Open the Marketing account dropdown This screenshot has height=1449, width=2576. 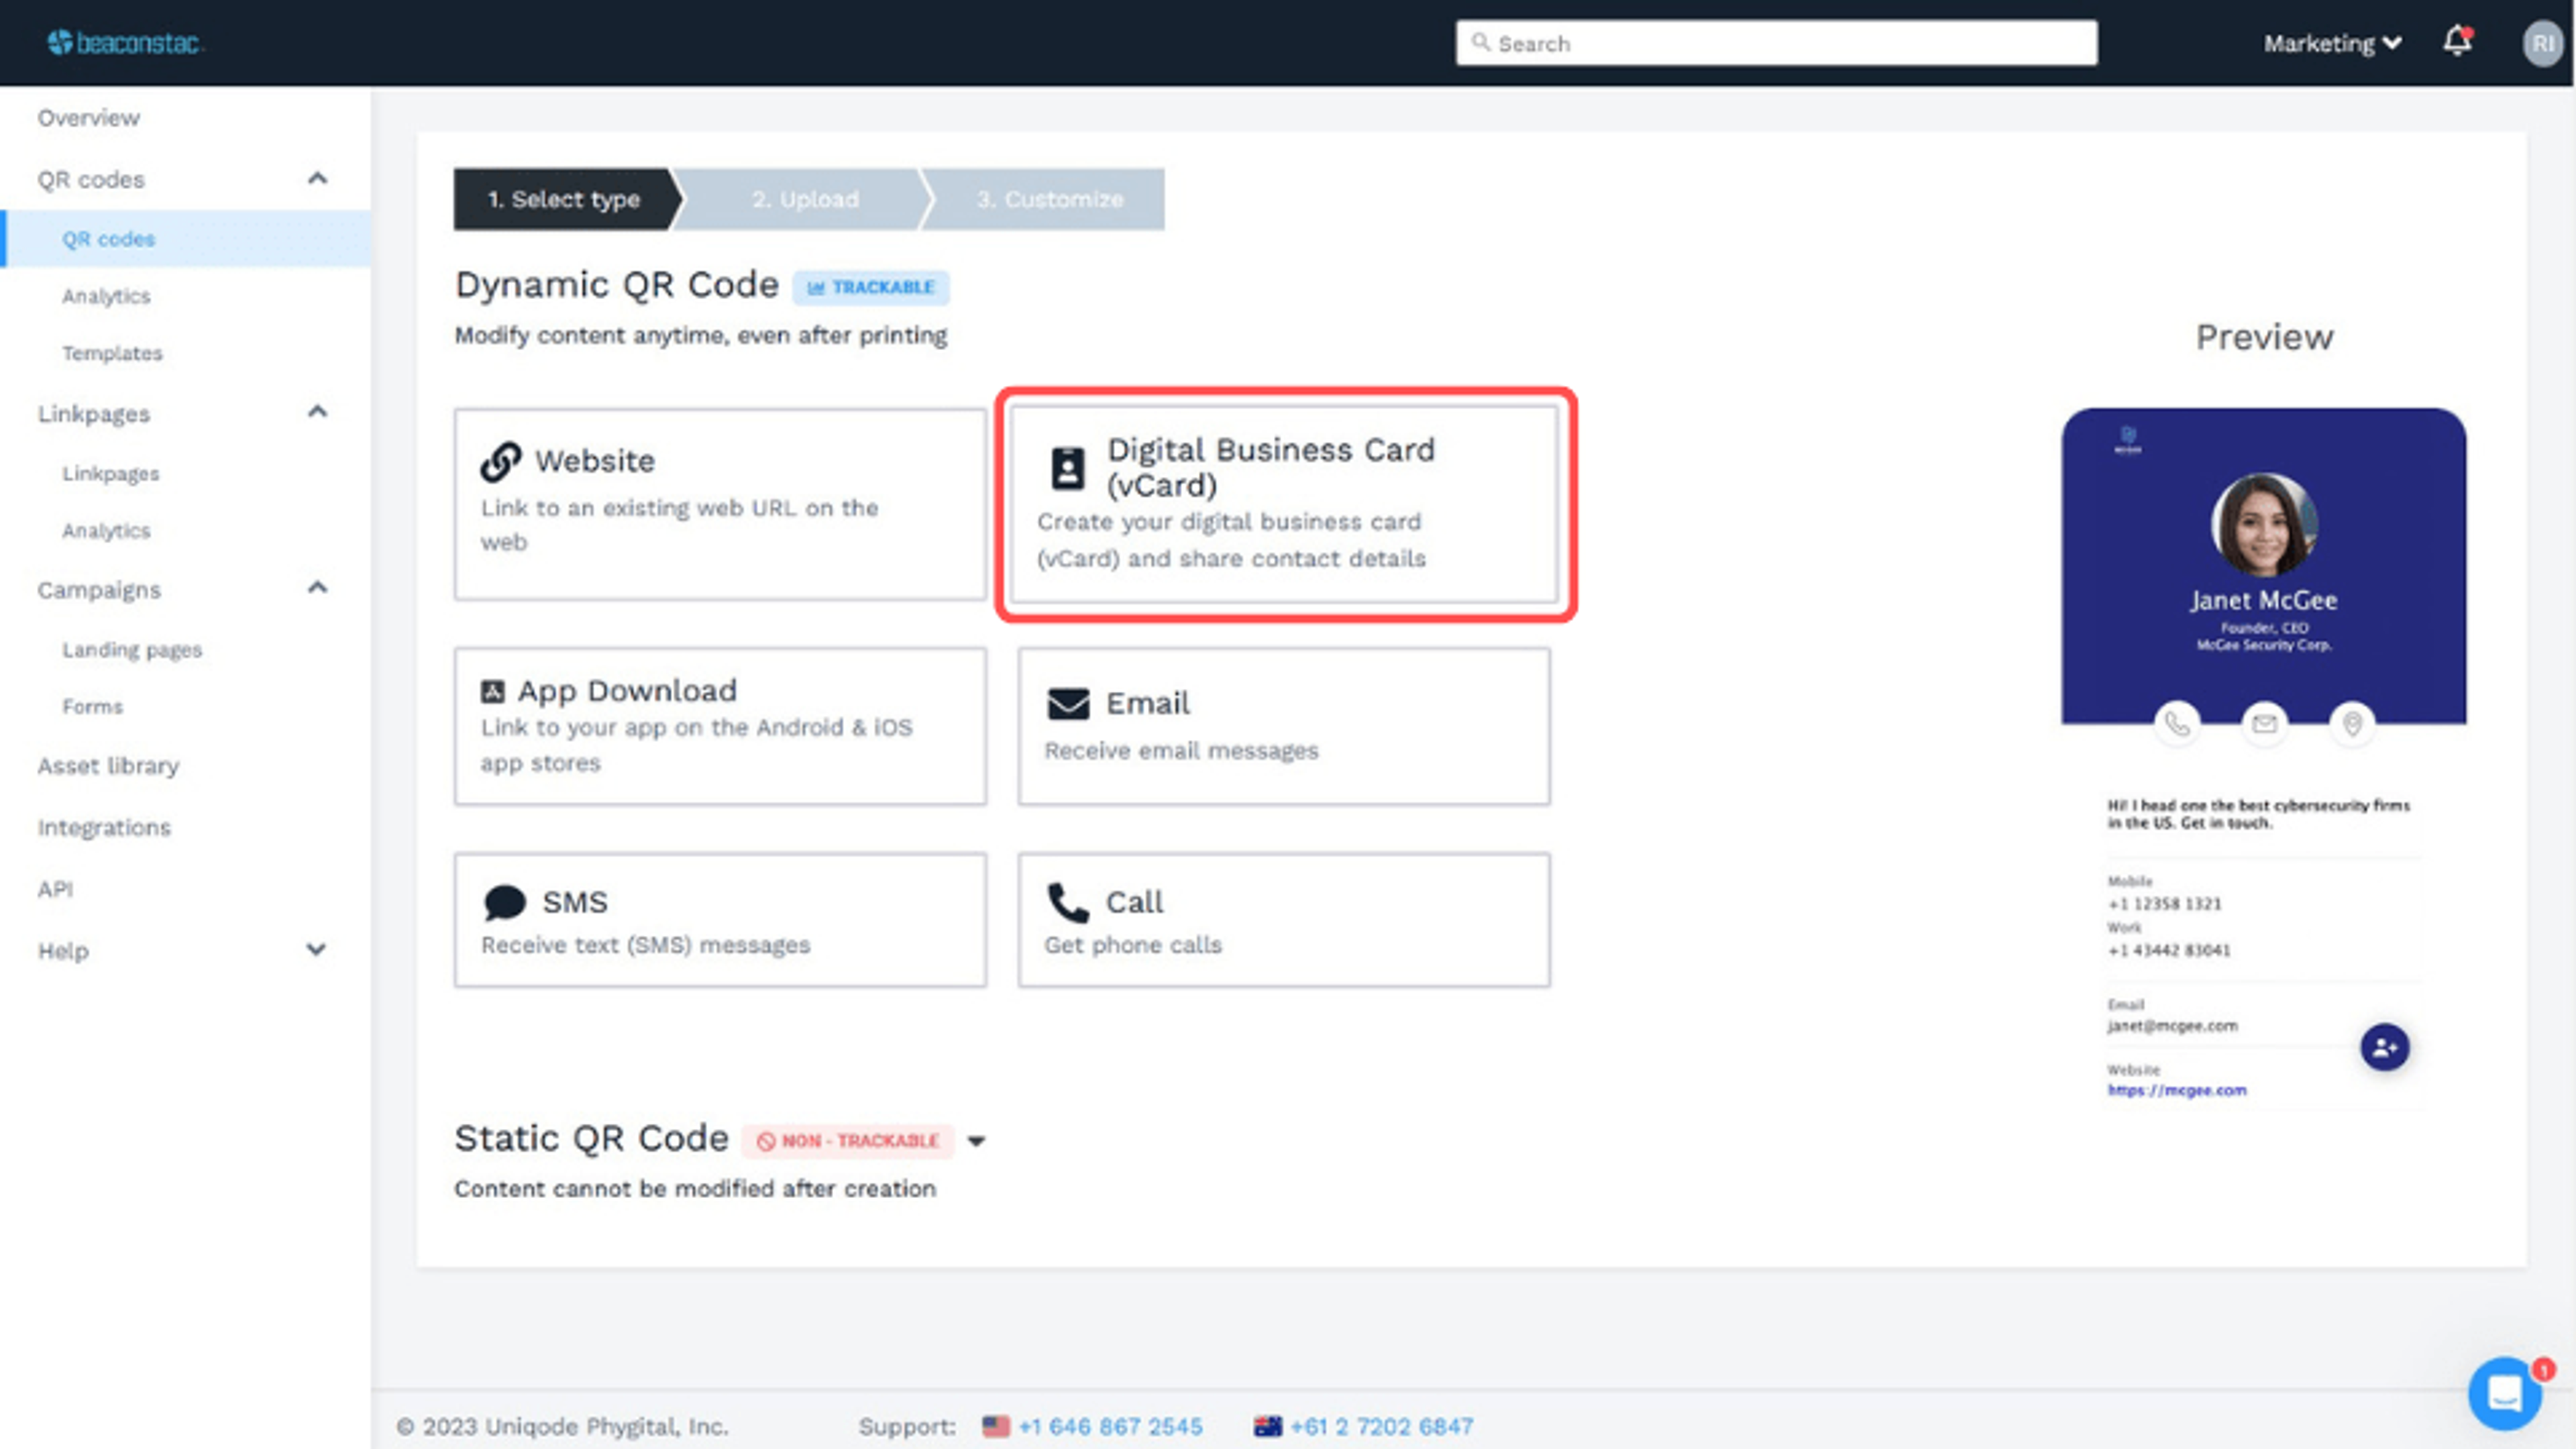click(2331, 43)
